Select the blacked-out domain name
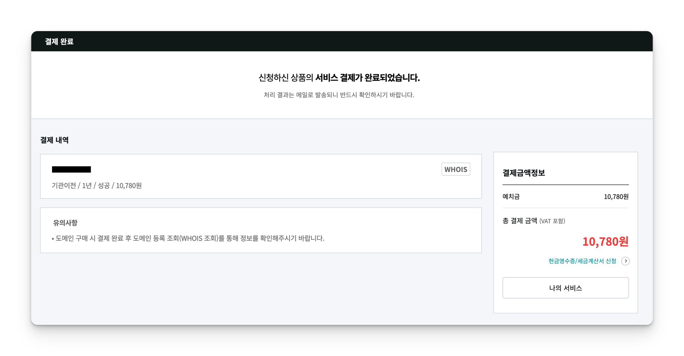 point(71,169)
